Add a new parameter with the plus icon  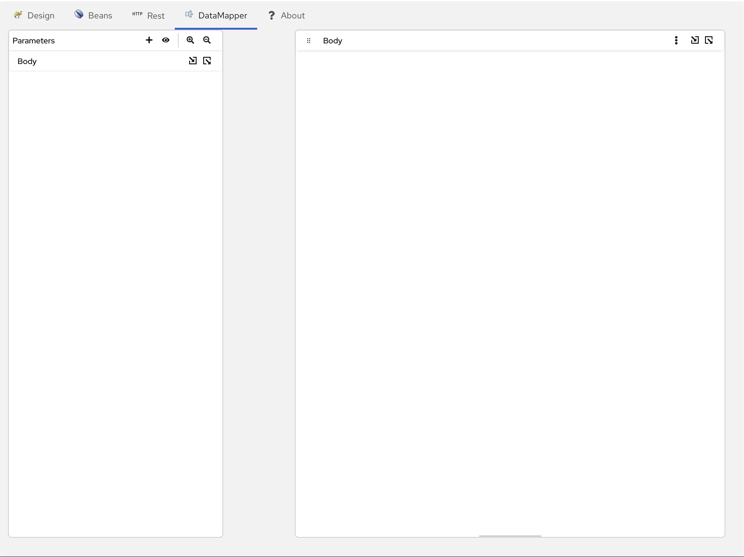point(149,40)
